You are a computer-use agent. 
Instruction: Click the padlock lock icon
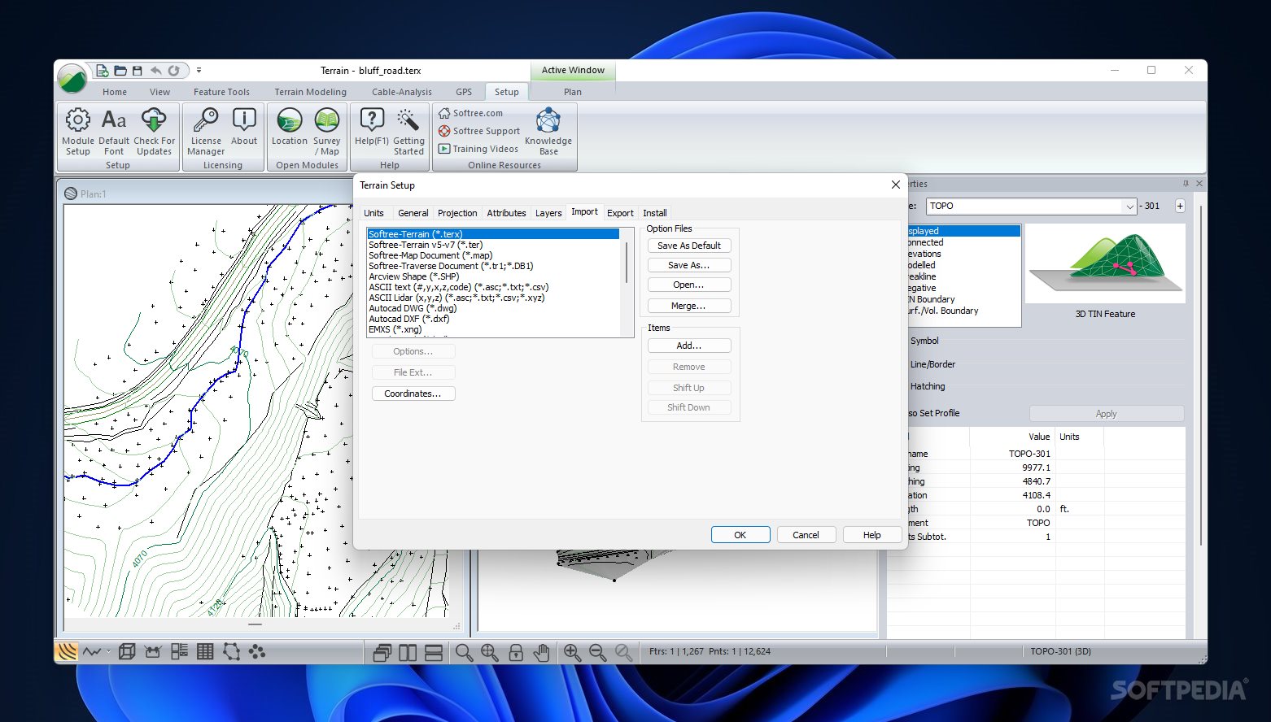[516, 652]
